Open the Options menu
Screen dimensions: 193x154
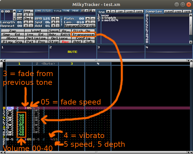59,38
